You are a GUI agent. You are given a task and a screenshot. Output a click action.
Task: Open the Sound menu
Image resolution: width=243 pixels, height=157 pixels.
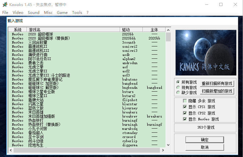[x=33, y=12]
